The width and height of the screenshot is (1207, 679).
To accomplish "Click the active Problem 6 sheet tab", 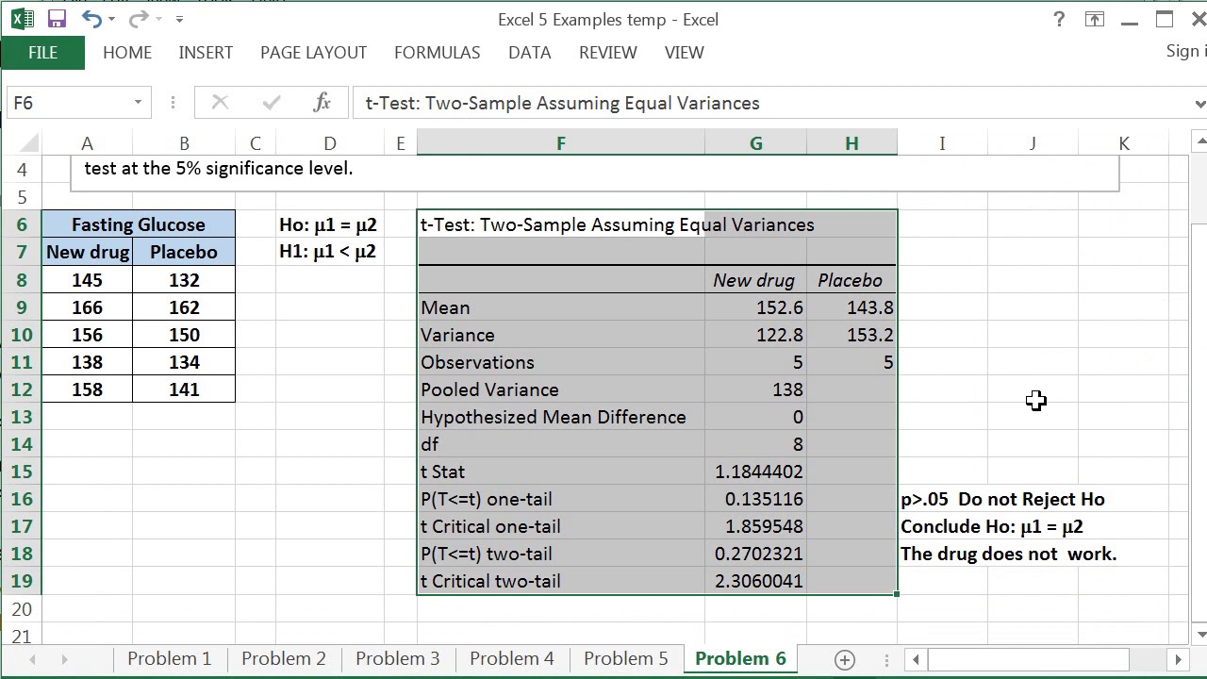I will point(740,658).
